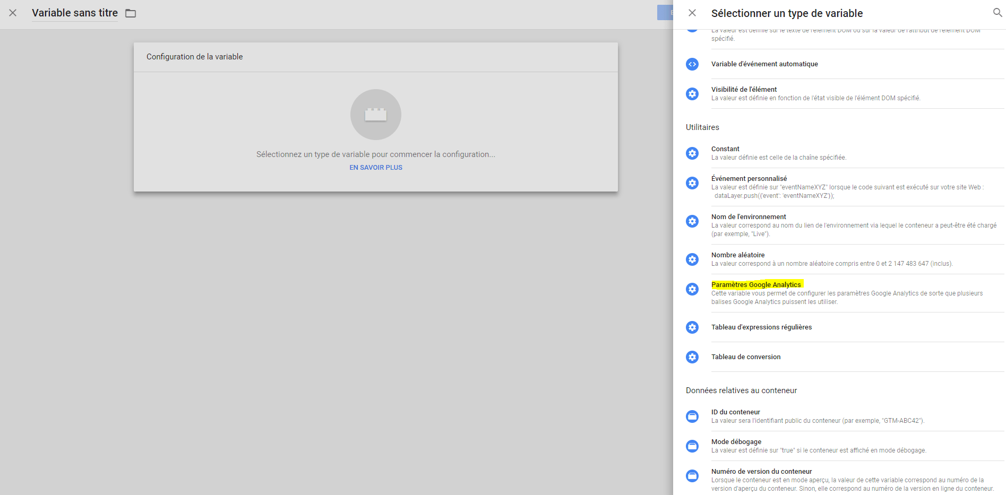
Task: Open the EN SAVOIR PLUS link
Action: tap(375, 167)
